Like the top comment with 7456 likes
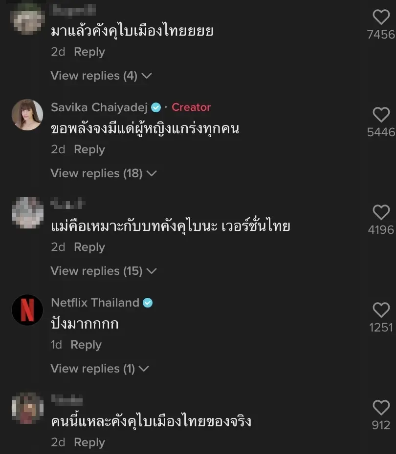The height and width of the screenshot is (454, 396). click(381, 18)
